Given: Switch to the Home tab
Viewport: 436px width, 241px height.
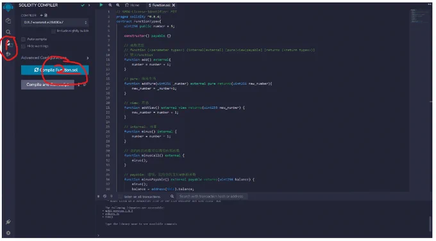Looking at the screenshot, I should [132, 5].
